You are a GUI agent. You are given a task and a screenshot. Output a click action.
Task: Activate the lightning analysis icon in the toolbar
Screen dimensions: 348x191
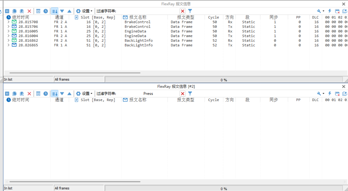pos(329,11)
